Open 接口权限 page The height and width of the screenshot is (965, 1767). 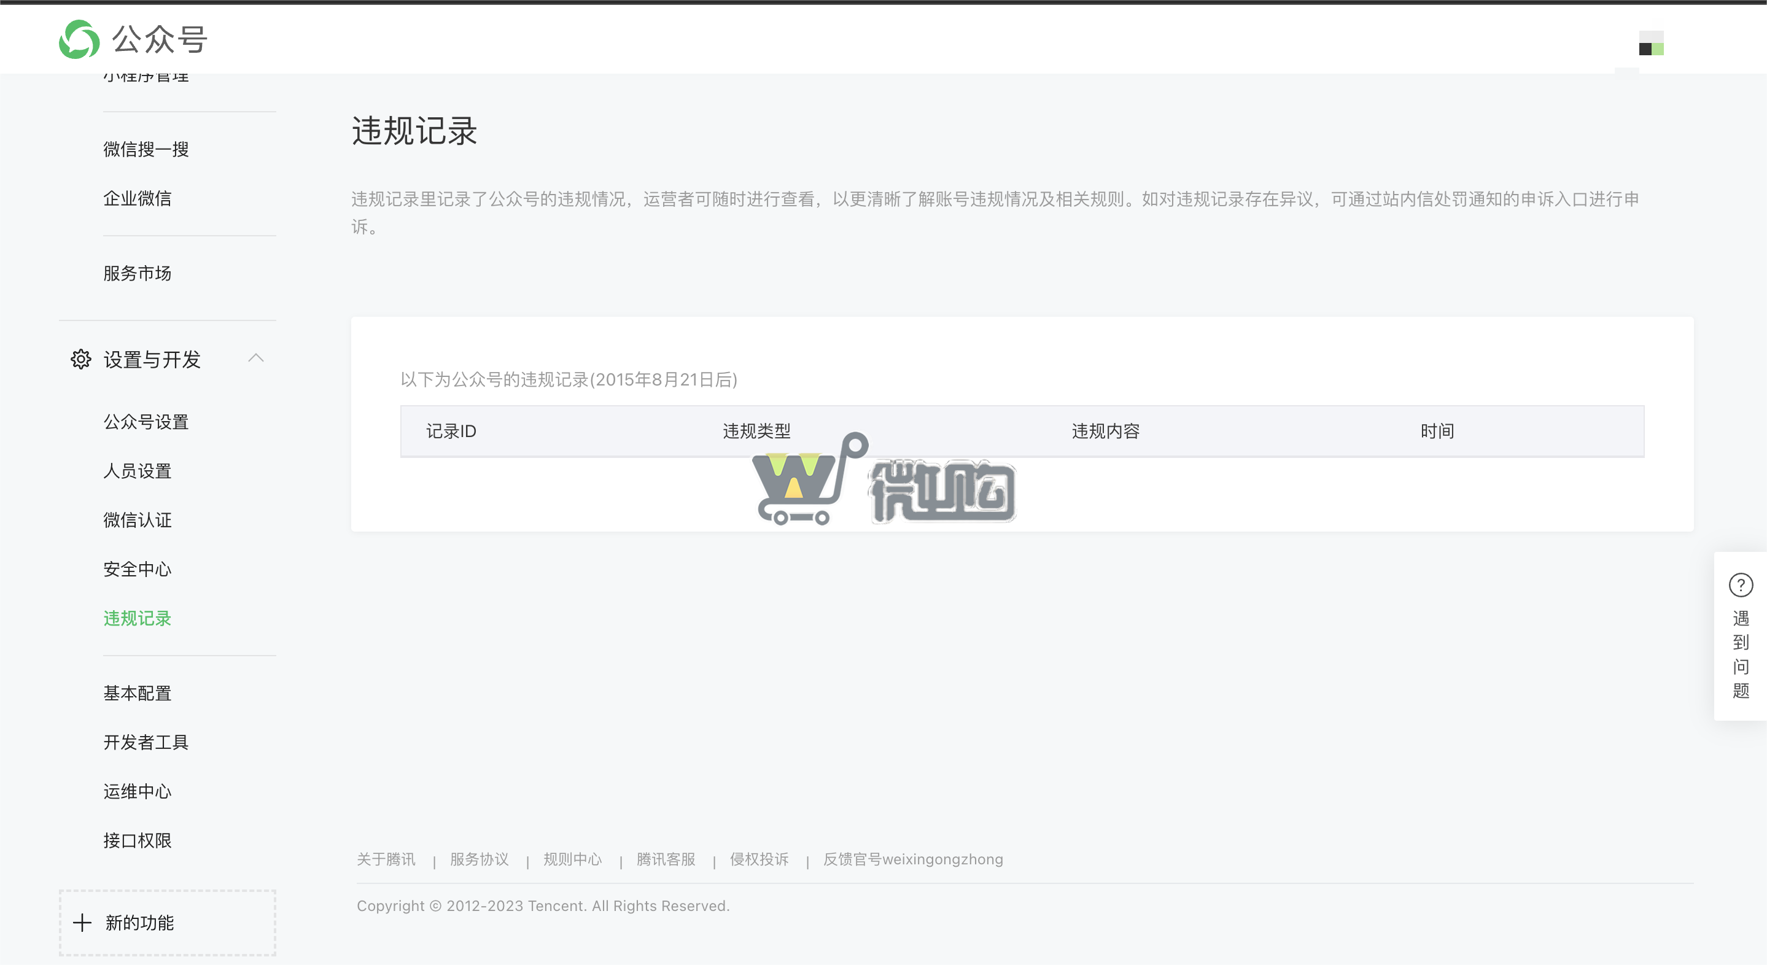pyautogui.click(x=137, y=840)
